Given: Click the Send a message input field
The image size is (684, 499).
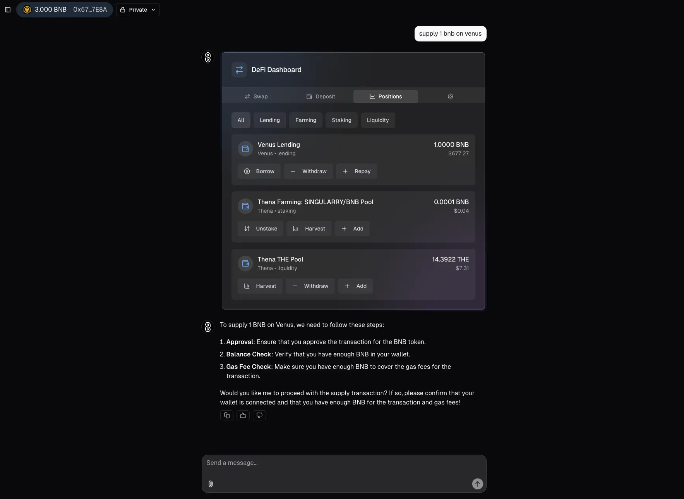Looking at the screenshot, I should (x=344, y=466).
